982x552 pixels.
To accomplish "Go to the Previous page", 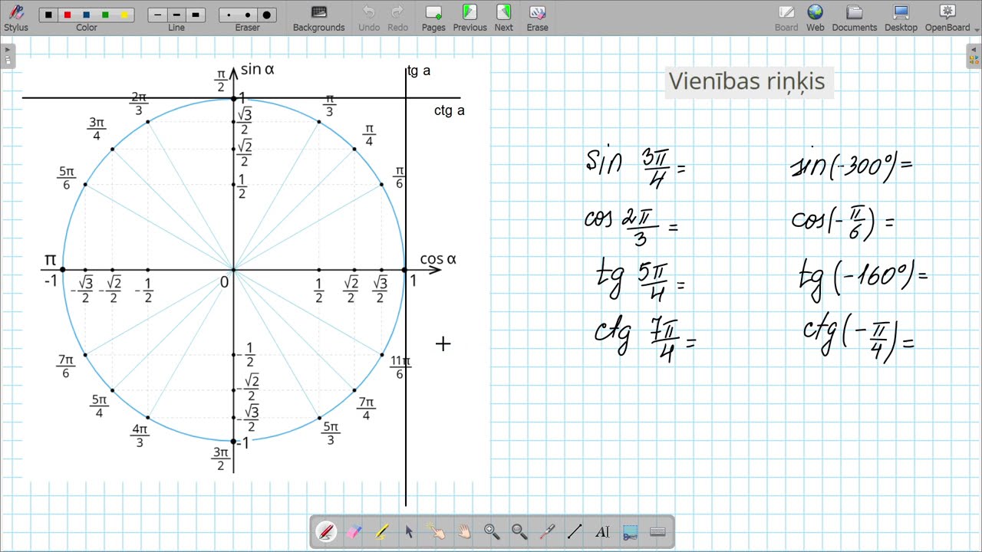I will point(470,17).
